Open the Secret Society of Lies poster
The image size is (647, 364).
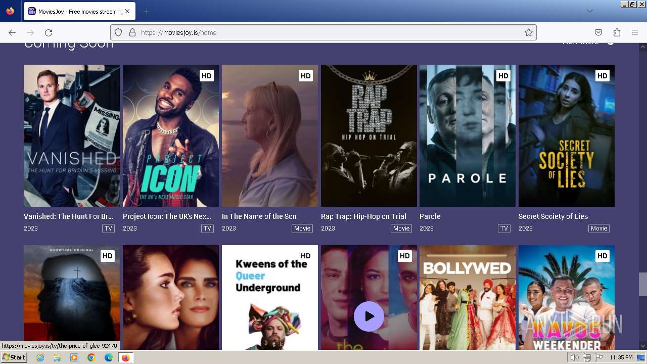(567, 135)
